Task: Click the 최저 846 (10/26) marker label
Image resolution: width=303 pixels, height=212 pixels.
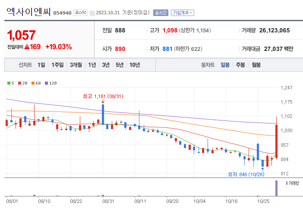Action: pos(246,174)
